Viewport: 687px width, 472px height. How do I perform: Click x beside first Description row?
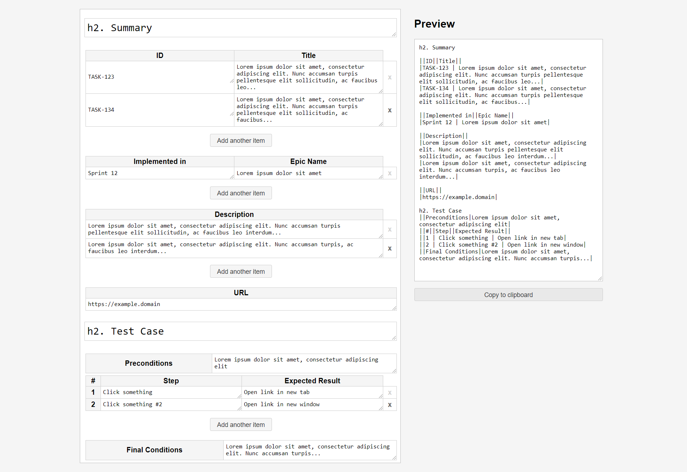(390, 229)
